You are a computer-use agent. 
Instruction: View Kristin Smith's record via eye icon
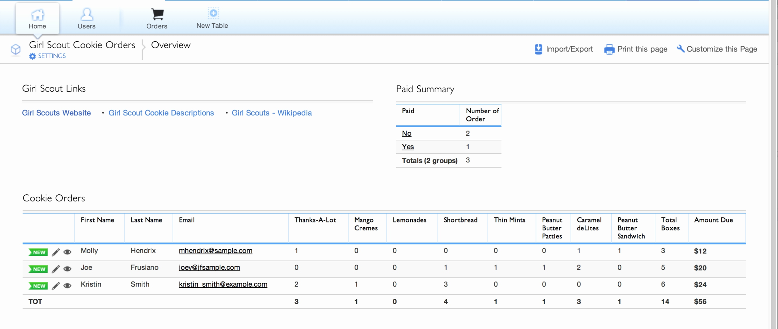point(68,286)
